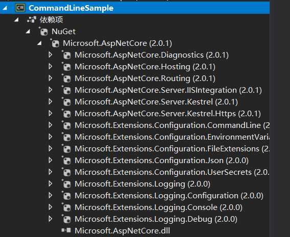Click the C# project icon for CommandLineSample
The image size is (290, 237).
pyautogui.click(x=20, y=8)
